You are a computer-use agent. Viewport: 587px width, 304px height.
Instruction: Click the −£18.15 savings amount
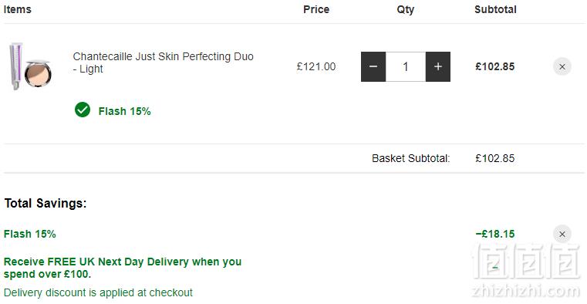(x=495, y=234)
